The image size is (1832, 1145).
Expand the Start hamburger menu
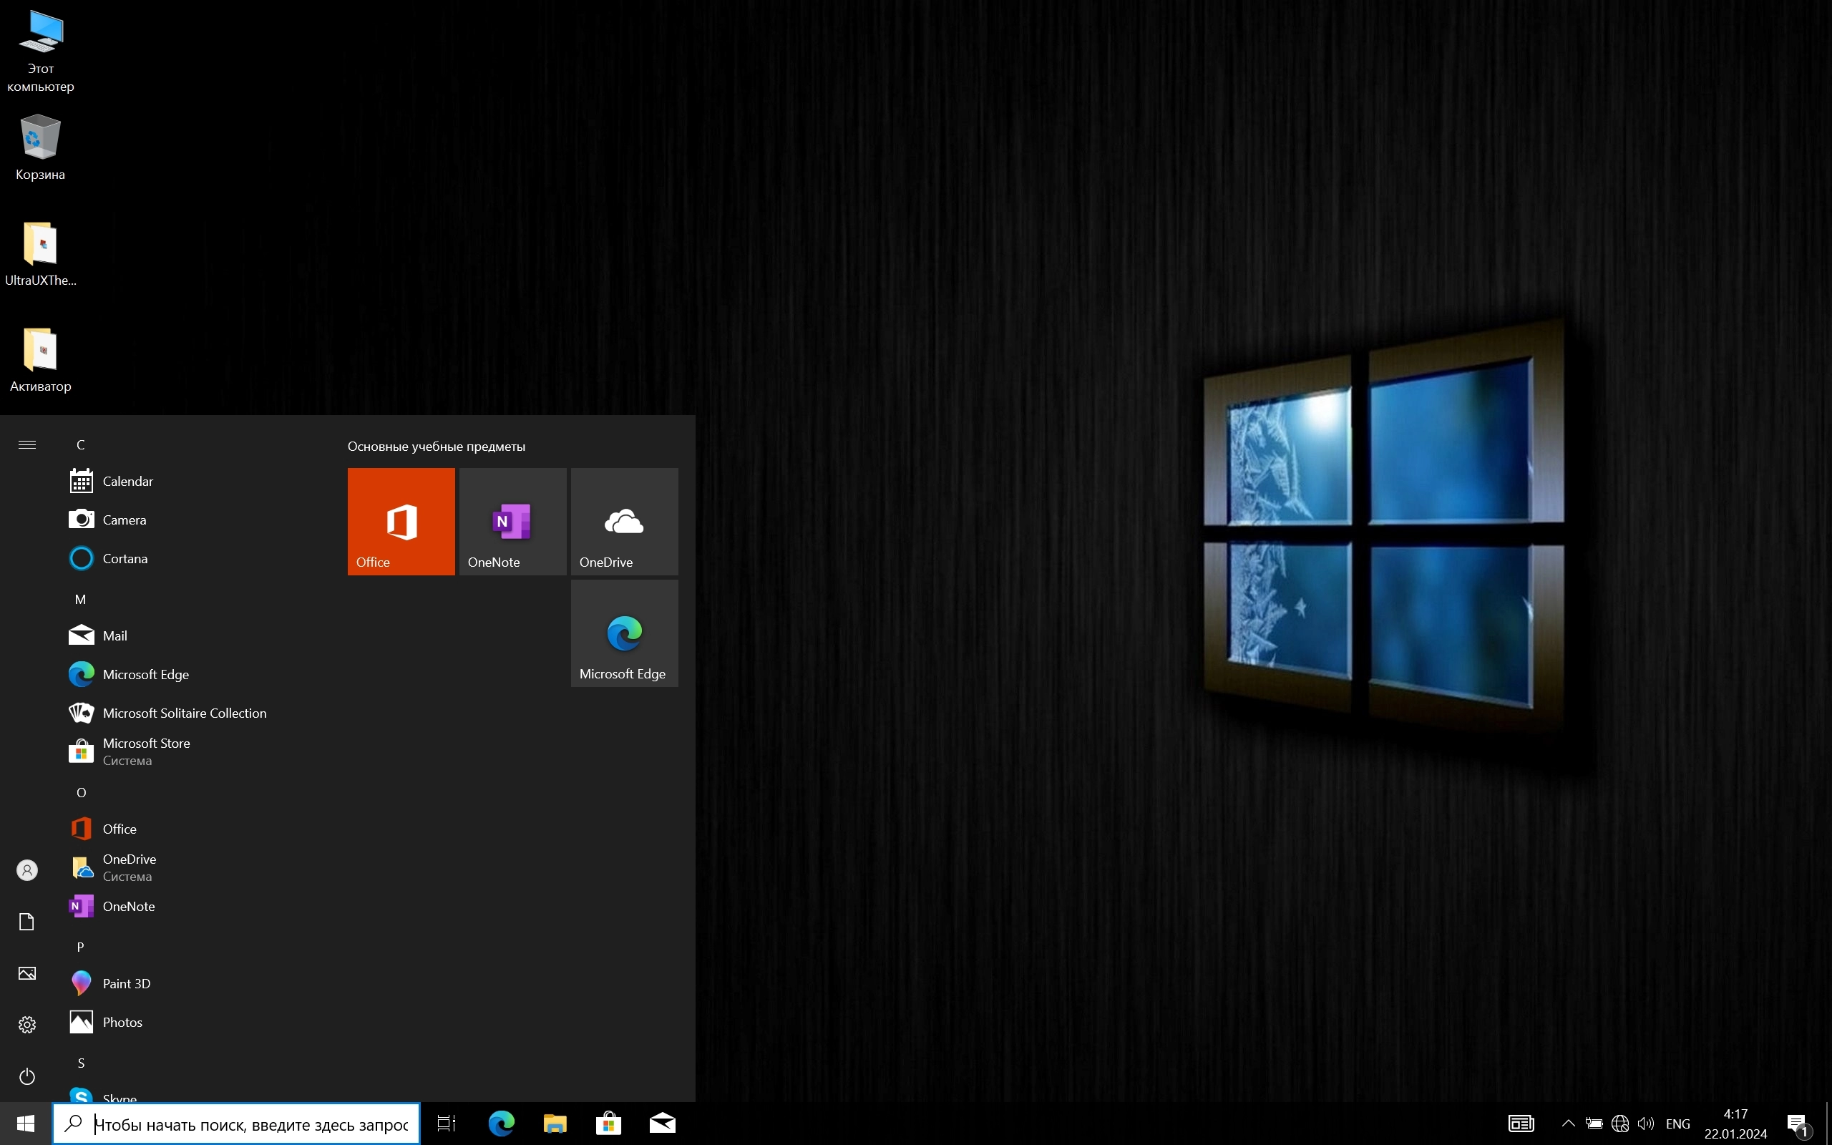pos(27,444)
